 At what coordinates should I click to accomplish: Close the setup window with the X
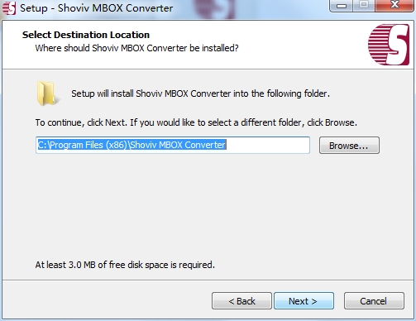pyautogui.click(x=394, y=6)
